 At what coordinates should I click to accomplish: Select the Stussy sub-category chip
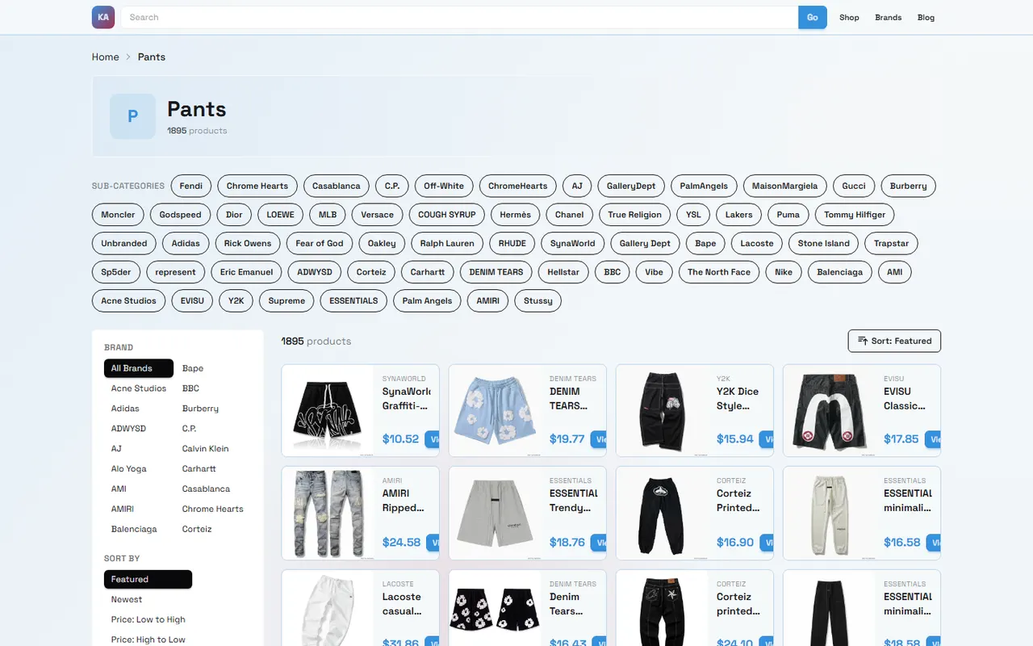click(537, 300)
